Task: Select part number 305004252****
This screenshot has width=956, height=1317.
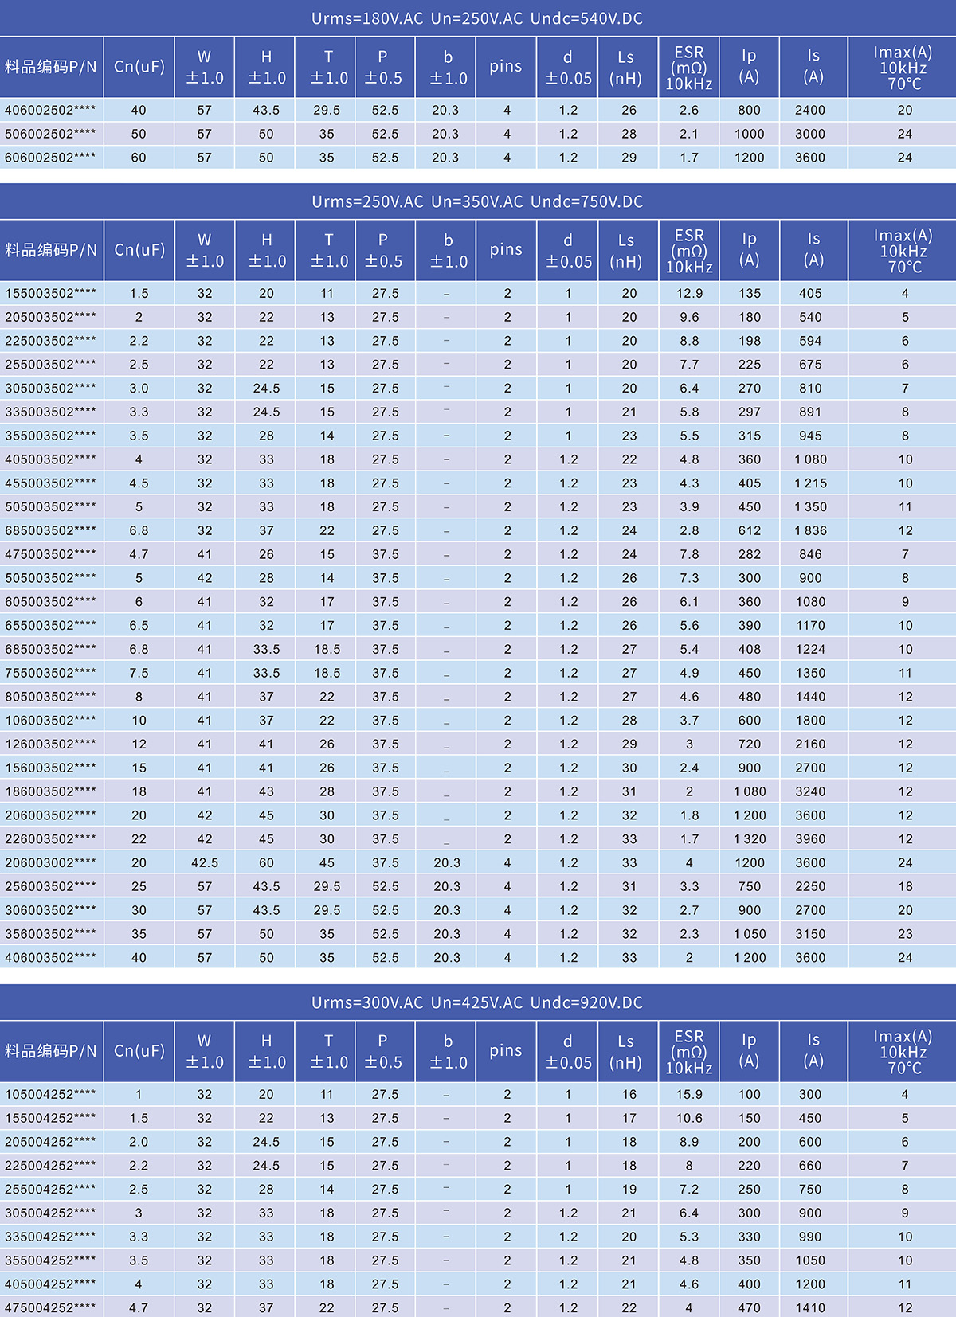Action: [x=50, y=1213]
